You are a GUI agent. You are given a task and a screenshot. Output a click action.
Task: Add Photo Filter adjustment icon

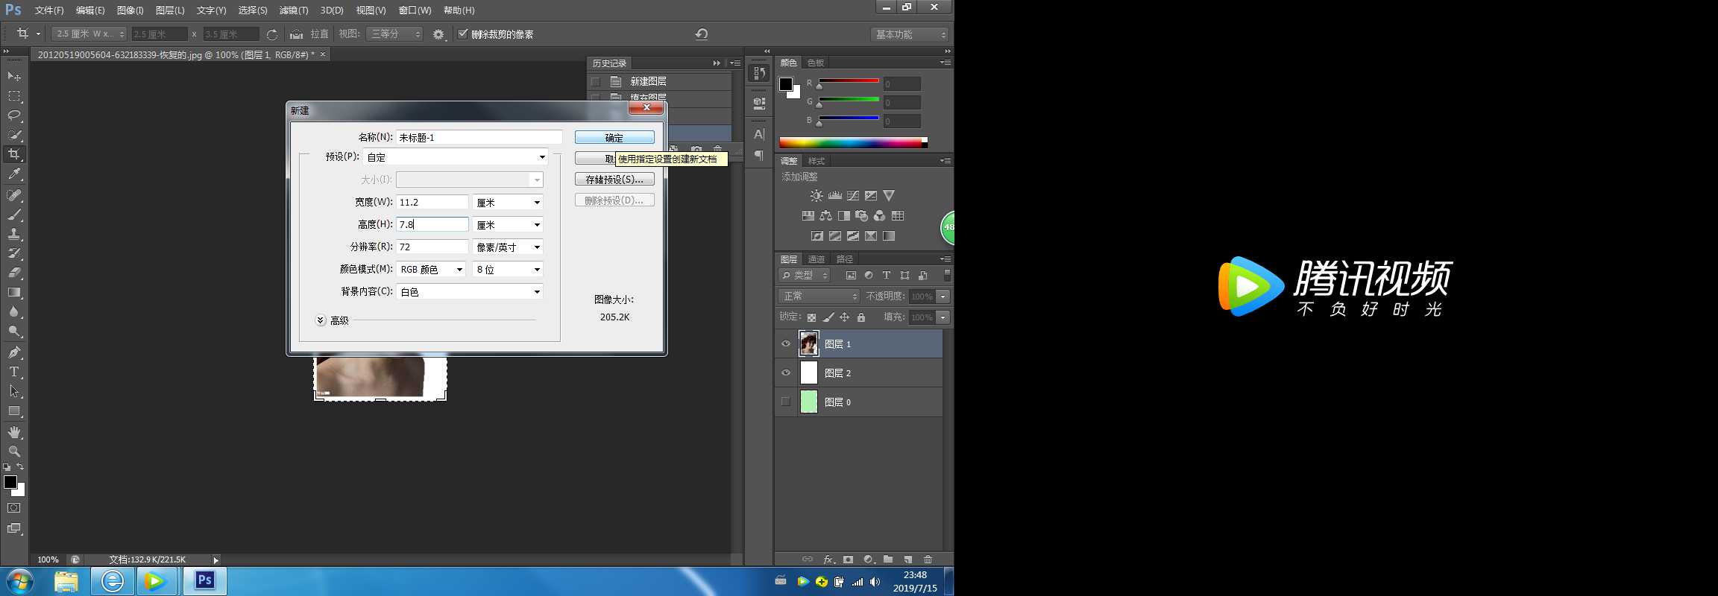click(x=861, y=216)
